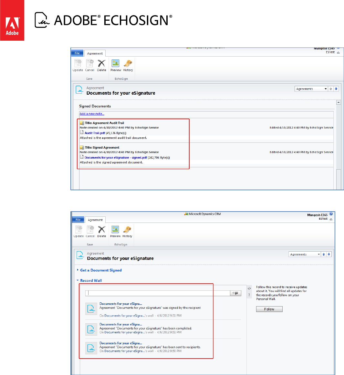Click refresh icon beside Record Wall input
The height and width of the screenshot is (375, 344).
click(x=249, y=288)
